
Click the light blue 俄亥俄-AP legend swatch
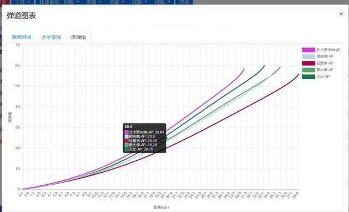pos(308,57)
